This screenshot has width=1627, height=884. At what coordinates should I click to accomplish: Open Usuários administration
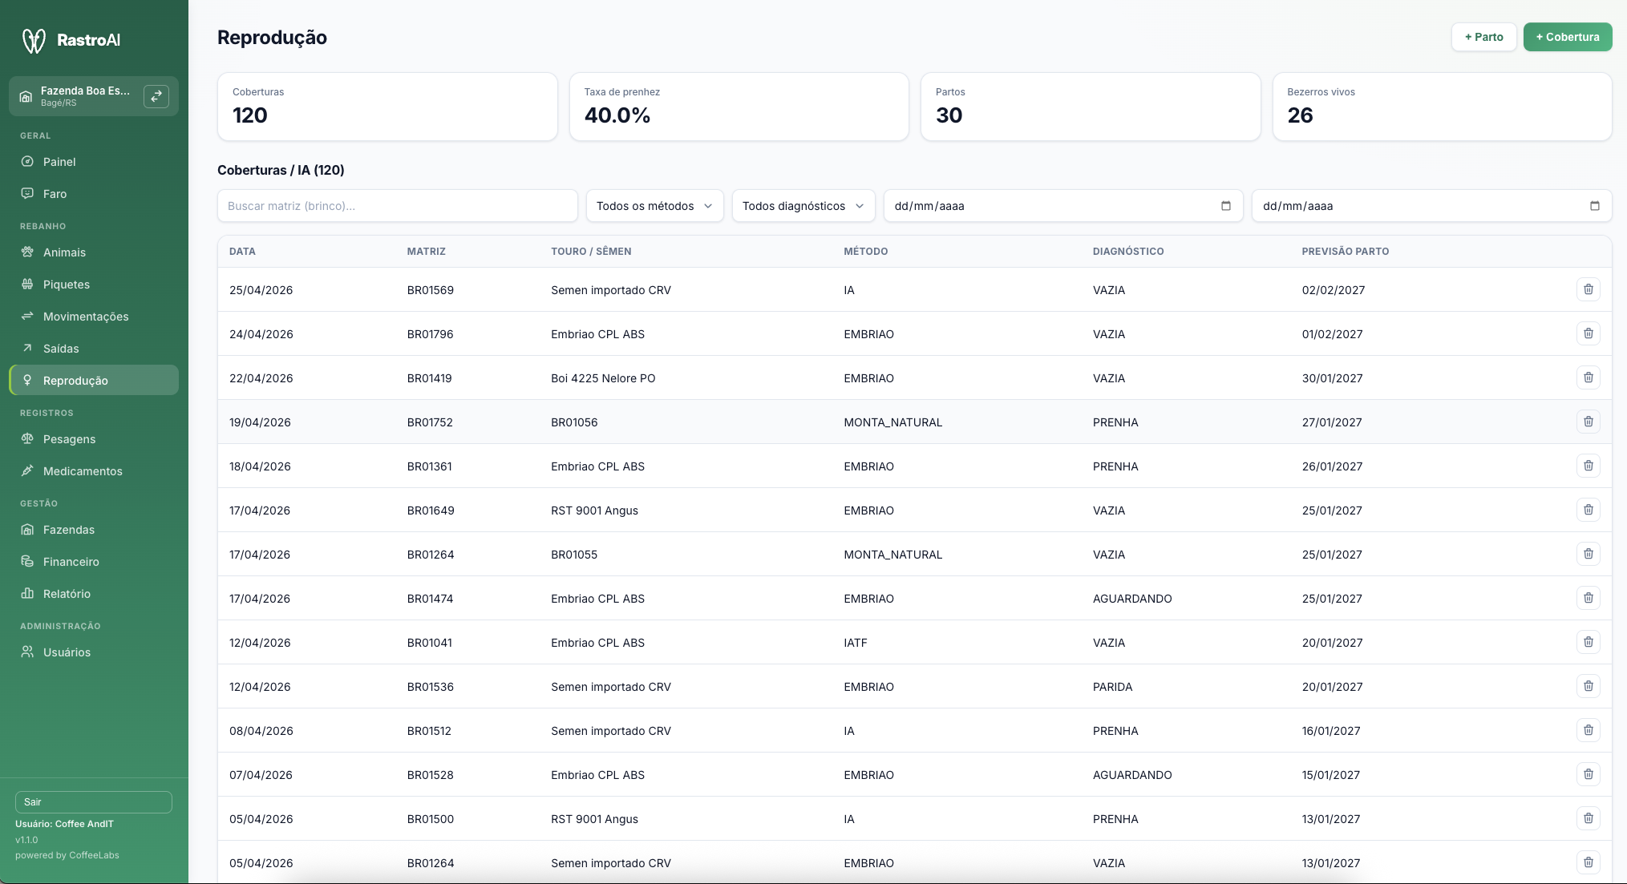click(x=94, y=652)
